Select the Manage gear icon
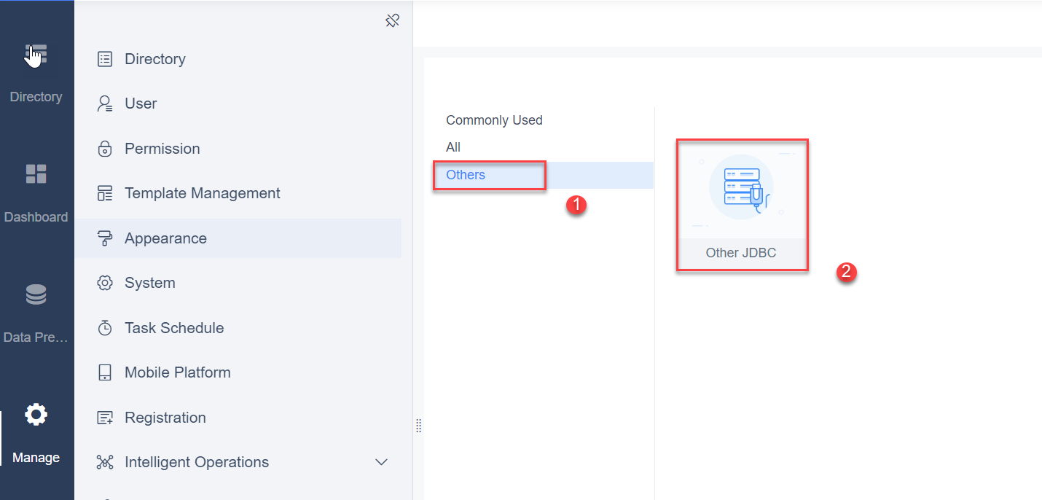 (x=36, y=413)
